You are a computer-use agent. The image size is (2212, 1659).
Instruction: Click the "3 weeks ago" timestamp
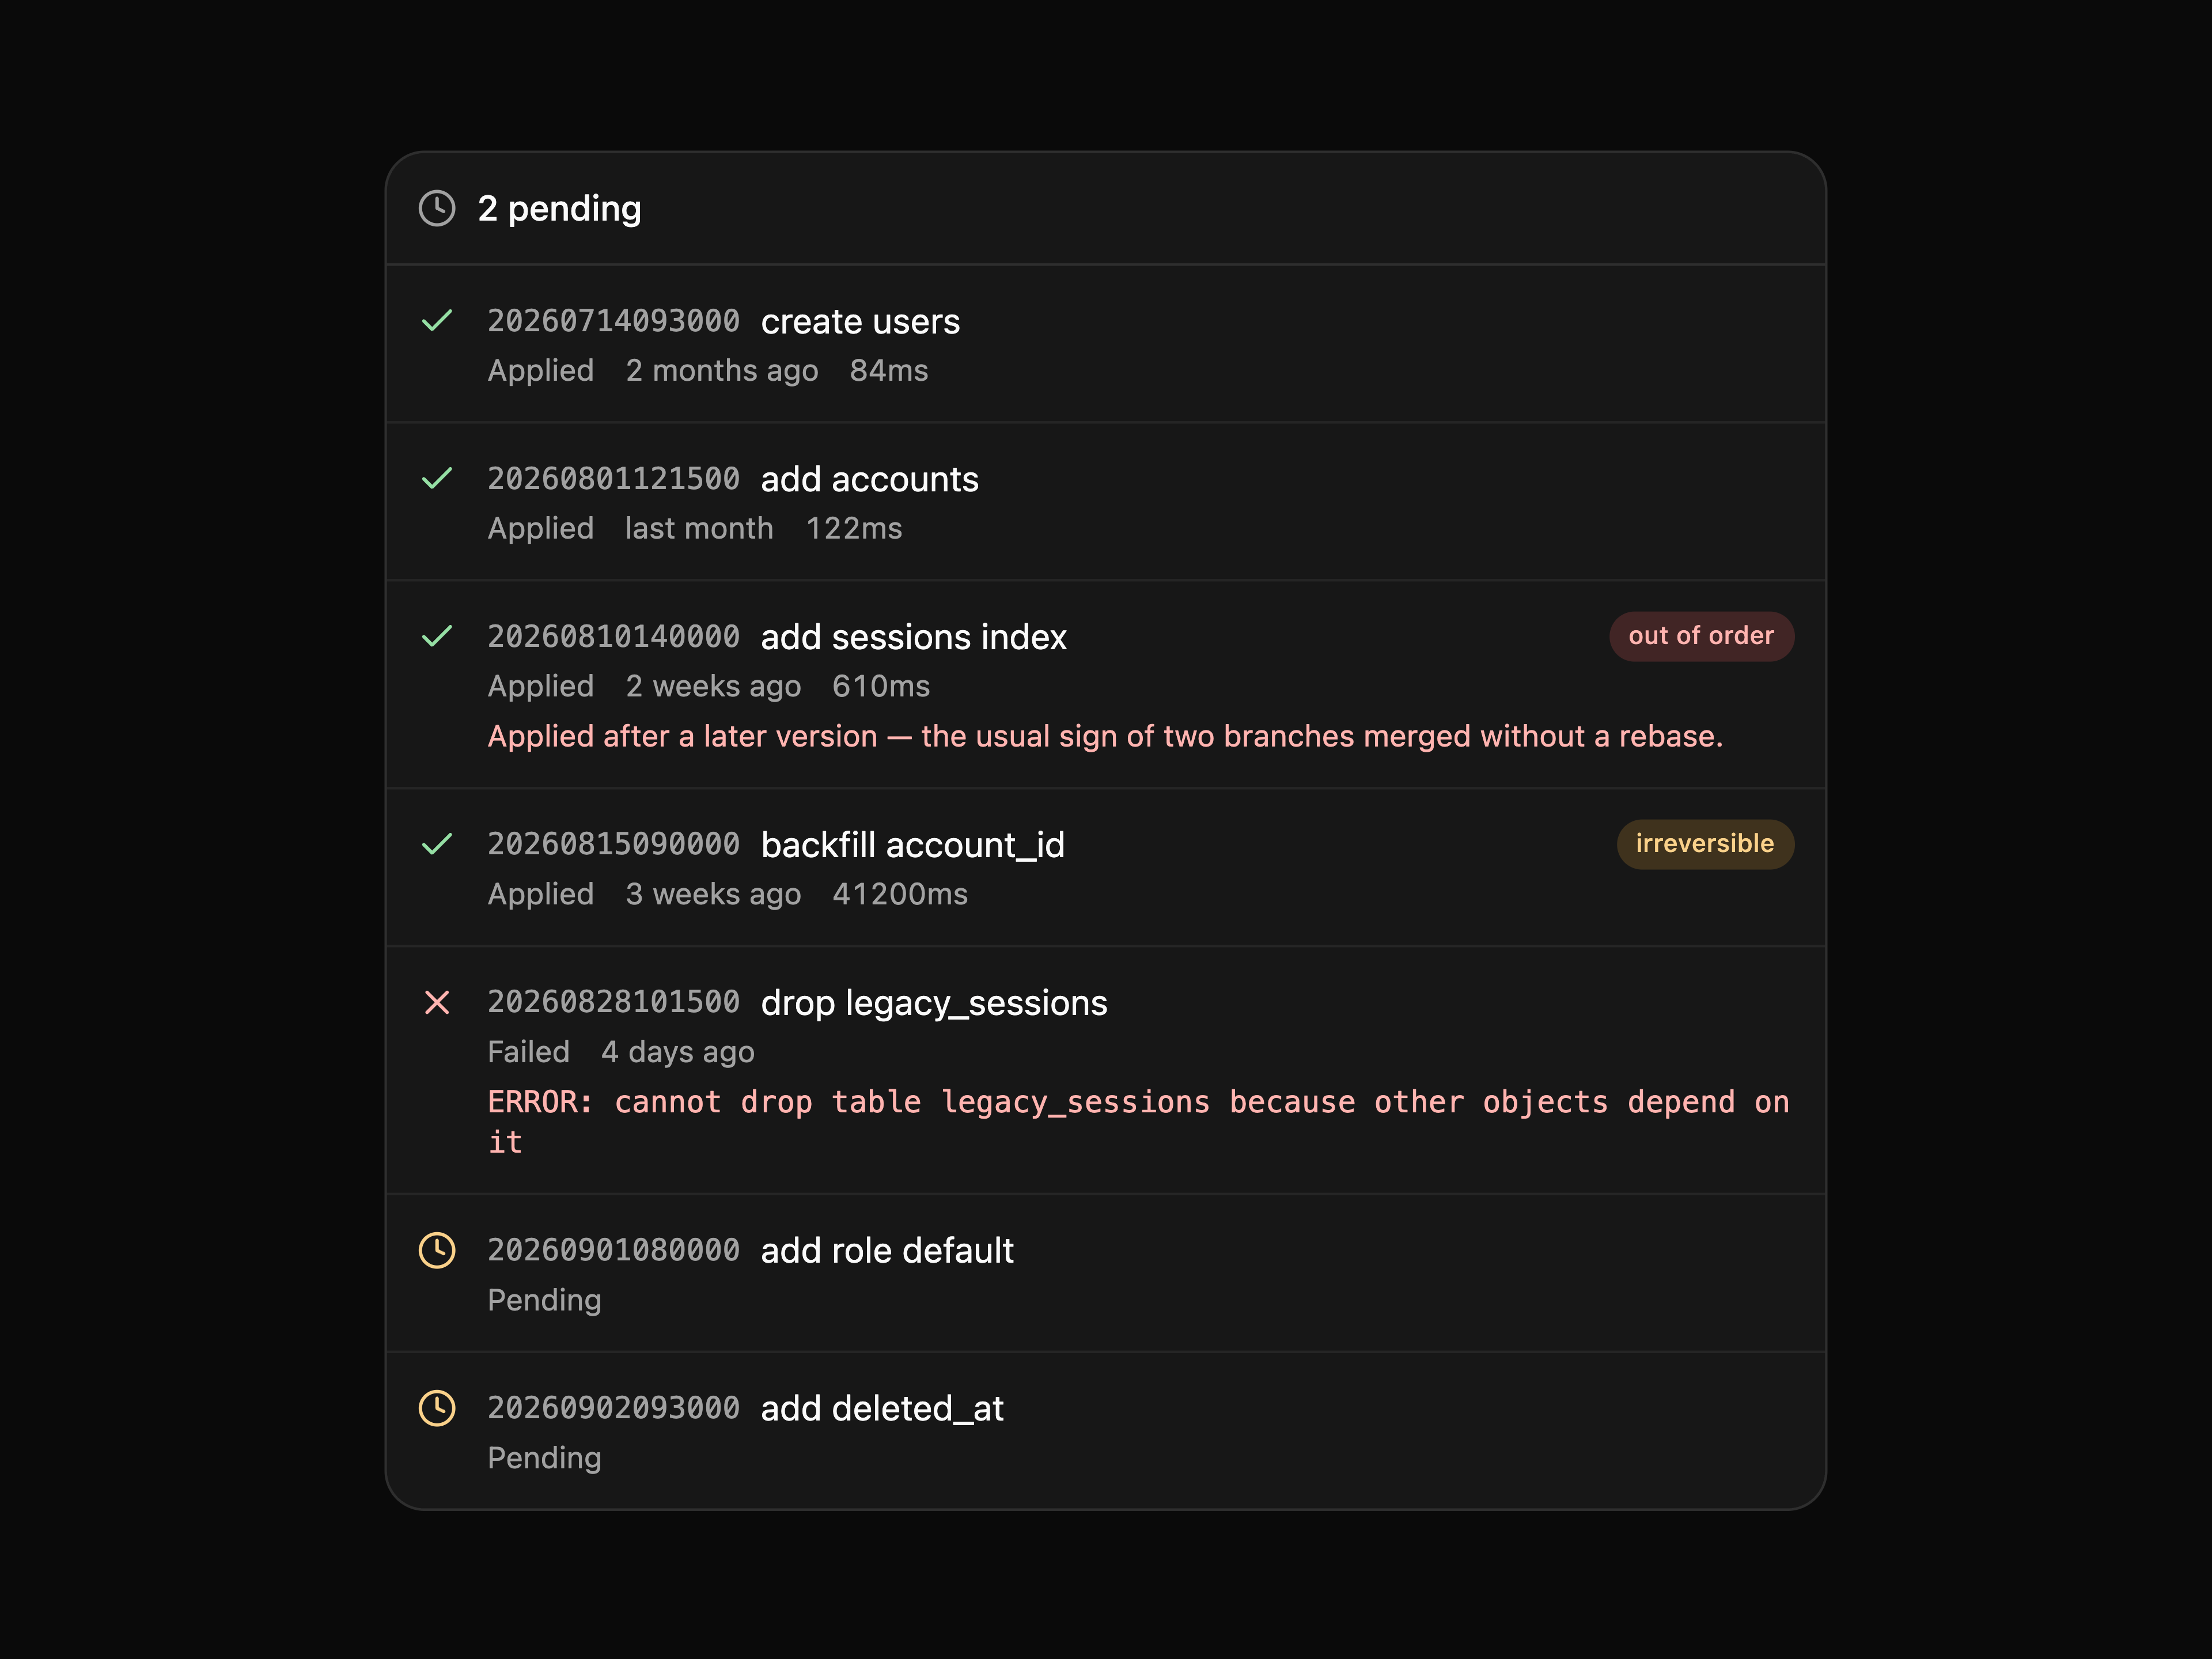tap(713, 894)
